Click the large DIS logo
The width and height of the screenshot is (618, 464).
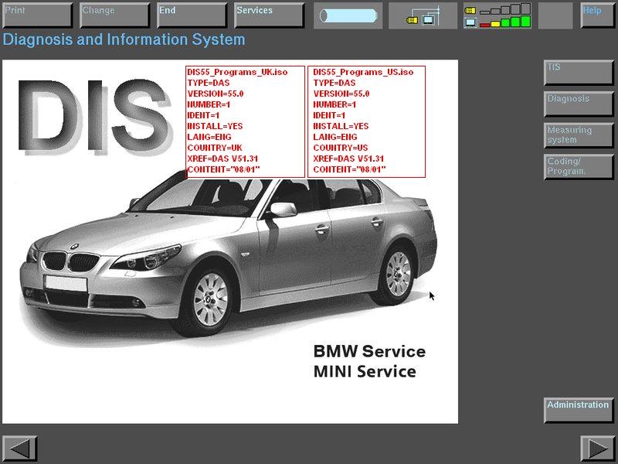95,117
